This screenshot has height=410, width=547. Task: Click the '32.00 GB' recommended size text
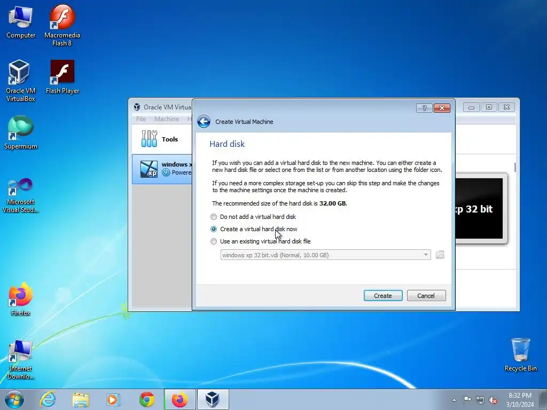coord(333,203)
